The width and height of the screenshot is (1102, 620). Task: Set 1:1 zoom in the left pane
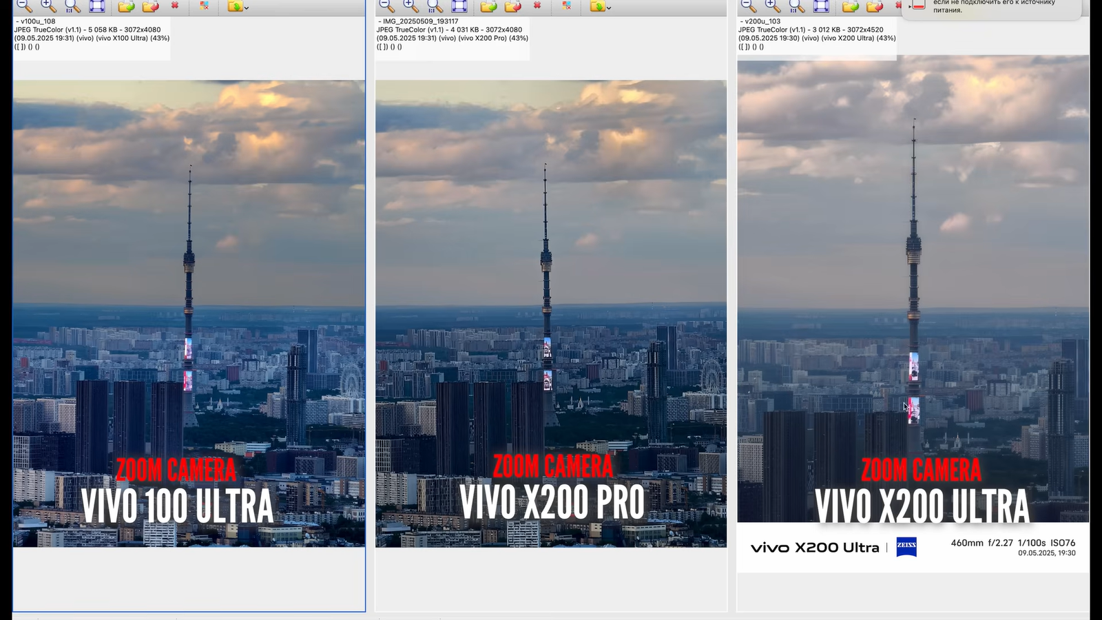72,6
